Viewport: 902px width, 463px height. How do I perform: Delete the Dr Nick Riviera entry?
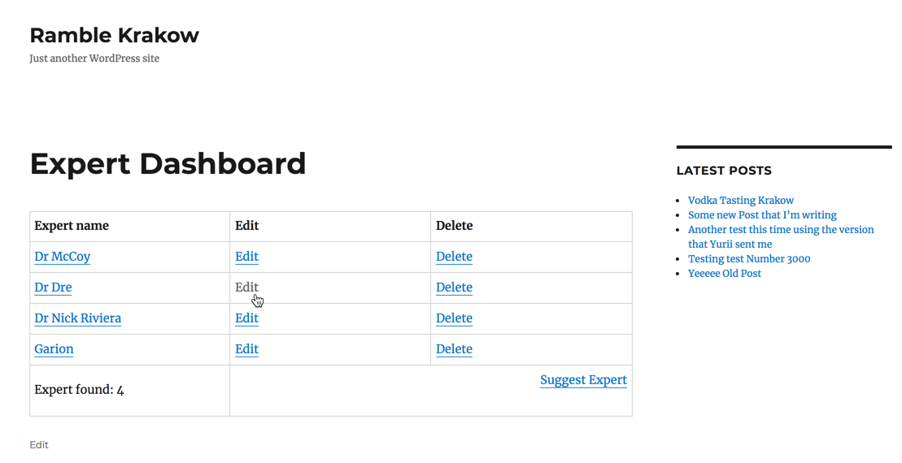pos(454,318)
